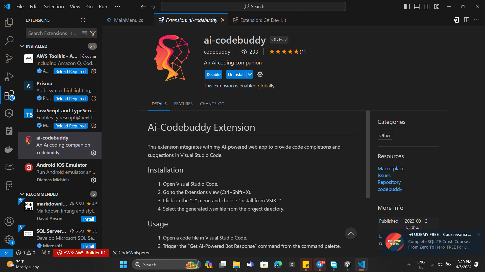Image resolution: width=485 pixels, height=272 pixels.
Task: Refresh the extensions list
Action: pos(83,20)
